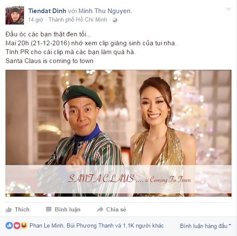
Task: Click the Haha laughing reaction icon
Action: [x=24, y=225]
